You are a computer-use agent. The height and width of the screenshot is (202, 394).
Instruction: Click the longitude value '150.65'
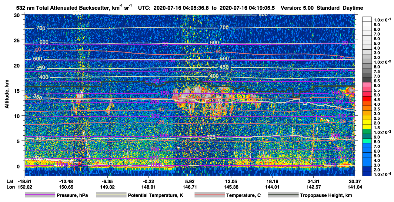pos(66,187)
